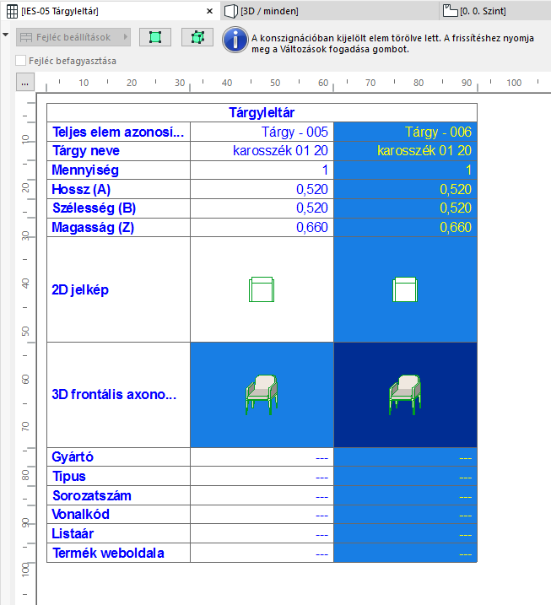551x605 pixels.
Task: Click the Mennyiség value 1 of Tárgy - 005
Action: pos(262,170)
